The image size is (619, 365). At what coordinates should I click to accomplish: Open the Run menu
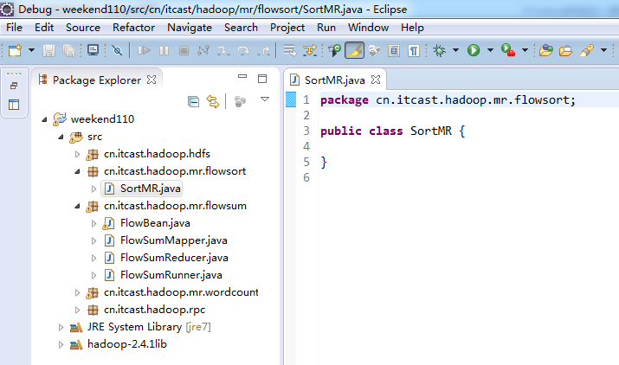pyautogui.click(x=326, y=27)
